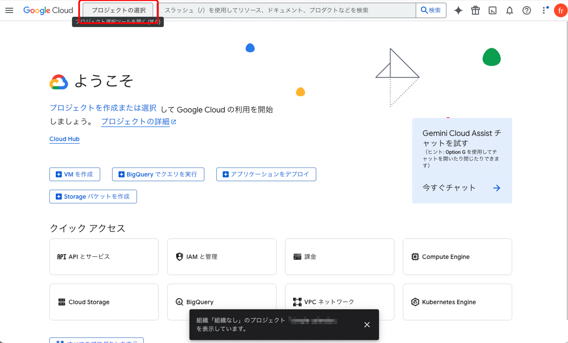Click the Gemini sparkle icon
The width and height of the screenshot is (568, 343).
[458, 10]
